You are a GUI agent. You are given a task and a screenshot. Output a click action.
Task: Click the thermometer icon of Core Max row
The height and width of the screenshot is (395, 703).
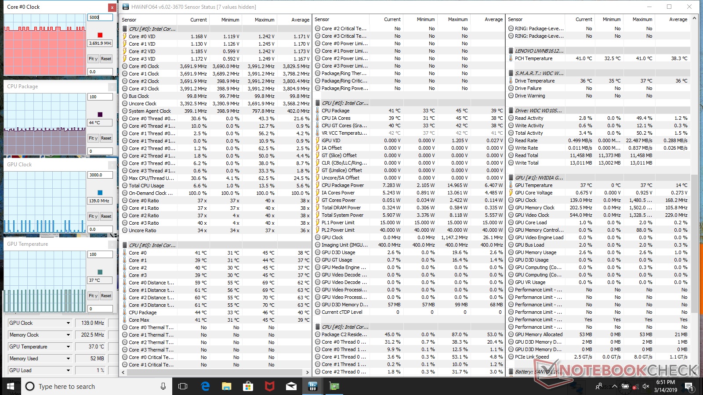125,320
